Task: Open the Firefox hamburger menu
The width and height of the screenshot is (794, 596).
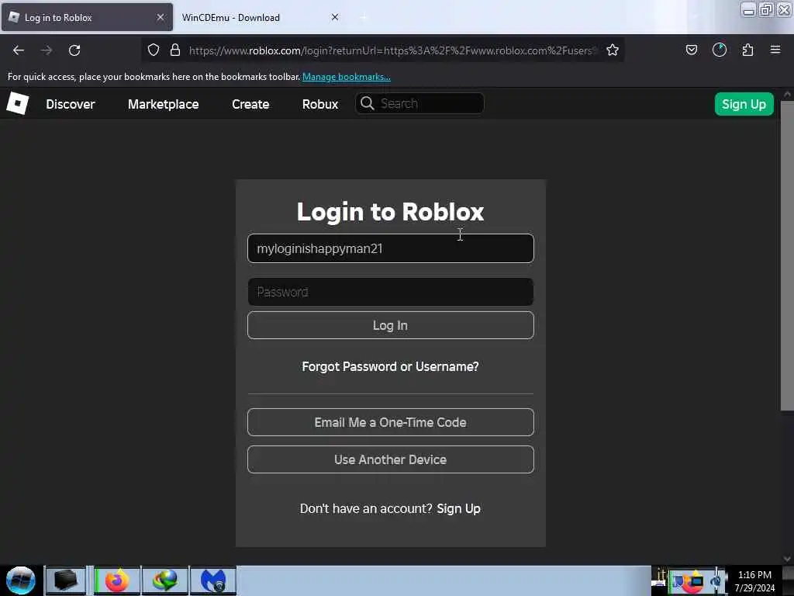Action: pyautogui.click(x=775, y=50)
